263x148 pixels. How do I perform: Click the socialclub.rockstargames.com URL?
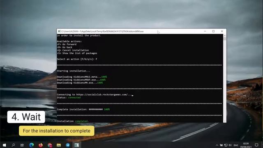[x=102, y=95]
